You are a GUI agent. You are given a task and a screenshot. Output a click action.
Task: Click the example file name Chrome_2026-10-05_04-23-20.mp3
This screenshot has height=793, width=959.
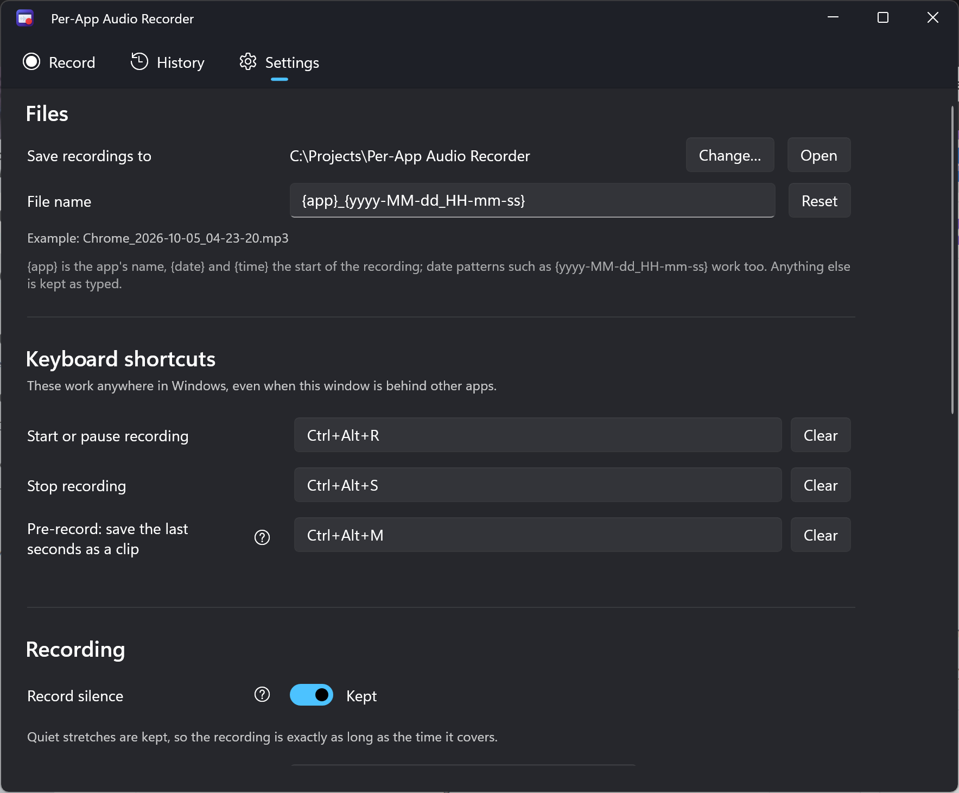click(x=186, y=238)
